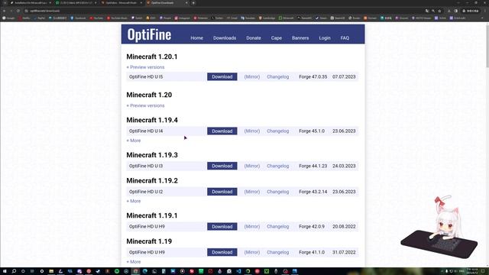Download OptiFine HD U I2

[222, 192]
